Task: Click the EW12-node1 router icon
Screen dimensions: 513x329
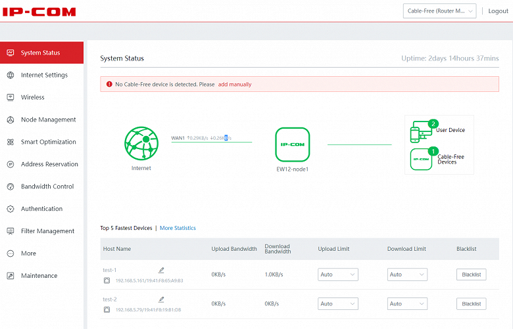Action: click(x=292, y=144)
